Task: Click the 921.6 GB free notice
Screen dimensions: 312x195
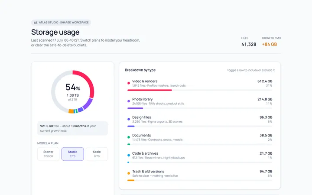Action: pyautogui.click(x=73, y=128)
